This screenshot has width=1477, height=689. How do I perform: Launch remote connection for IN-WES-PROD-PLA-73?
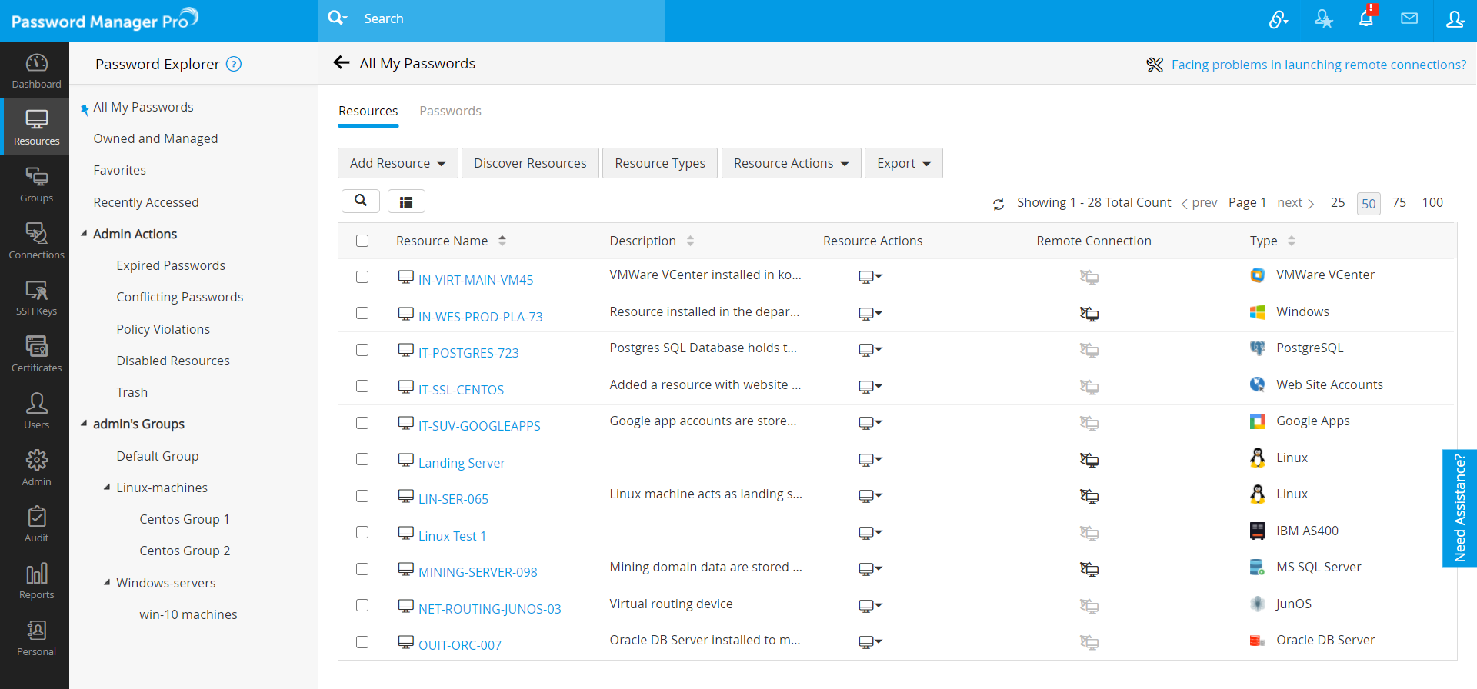point(1089,314)
